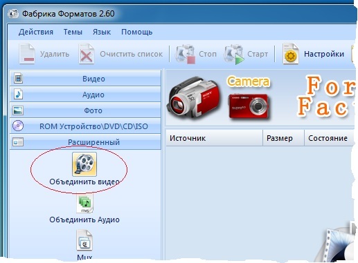Open the Действия menu

click(36, 32)
